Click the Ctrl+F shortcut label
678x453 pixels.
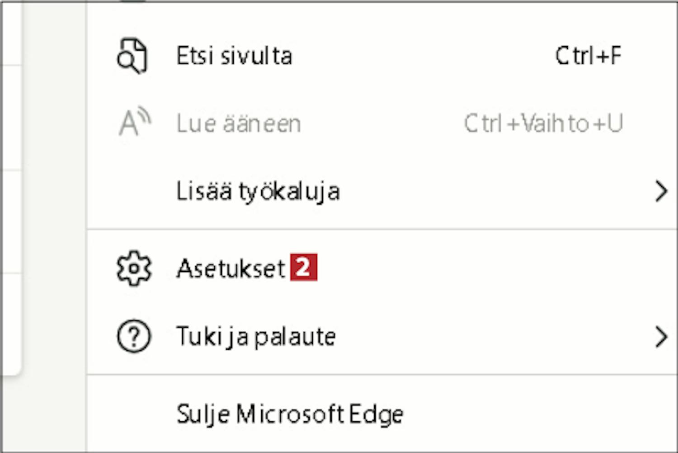click(589, 56)
